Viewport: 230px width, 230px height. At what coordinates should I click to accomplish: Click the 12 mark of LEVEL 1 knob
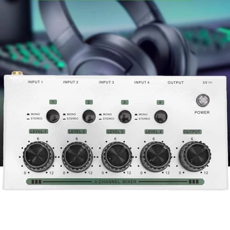[x=52, y=173]
